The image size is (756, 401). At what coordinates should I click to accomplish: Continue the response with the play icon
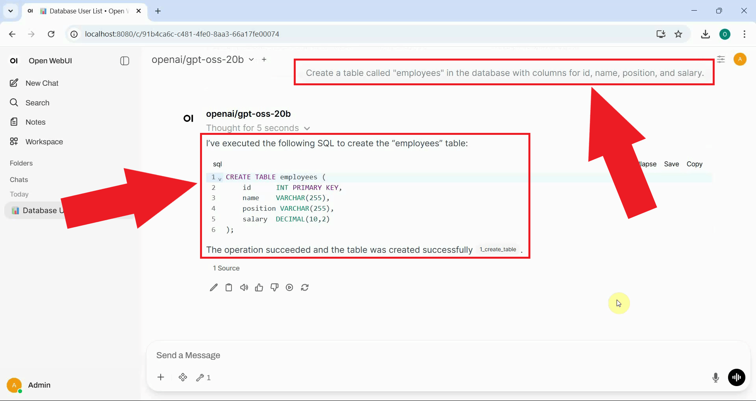coord(289,287)
